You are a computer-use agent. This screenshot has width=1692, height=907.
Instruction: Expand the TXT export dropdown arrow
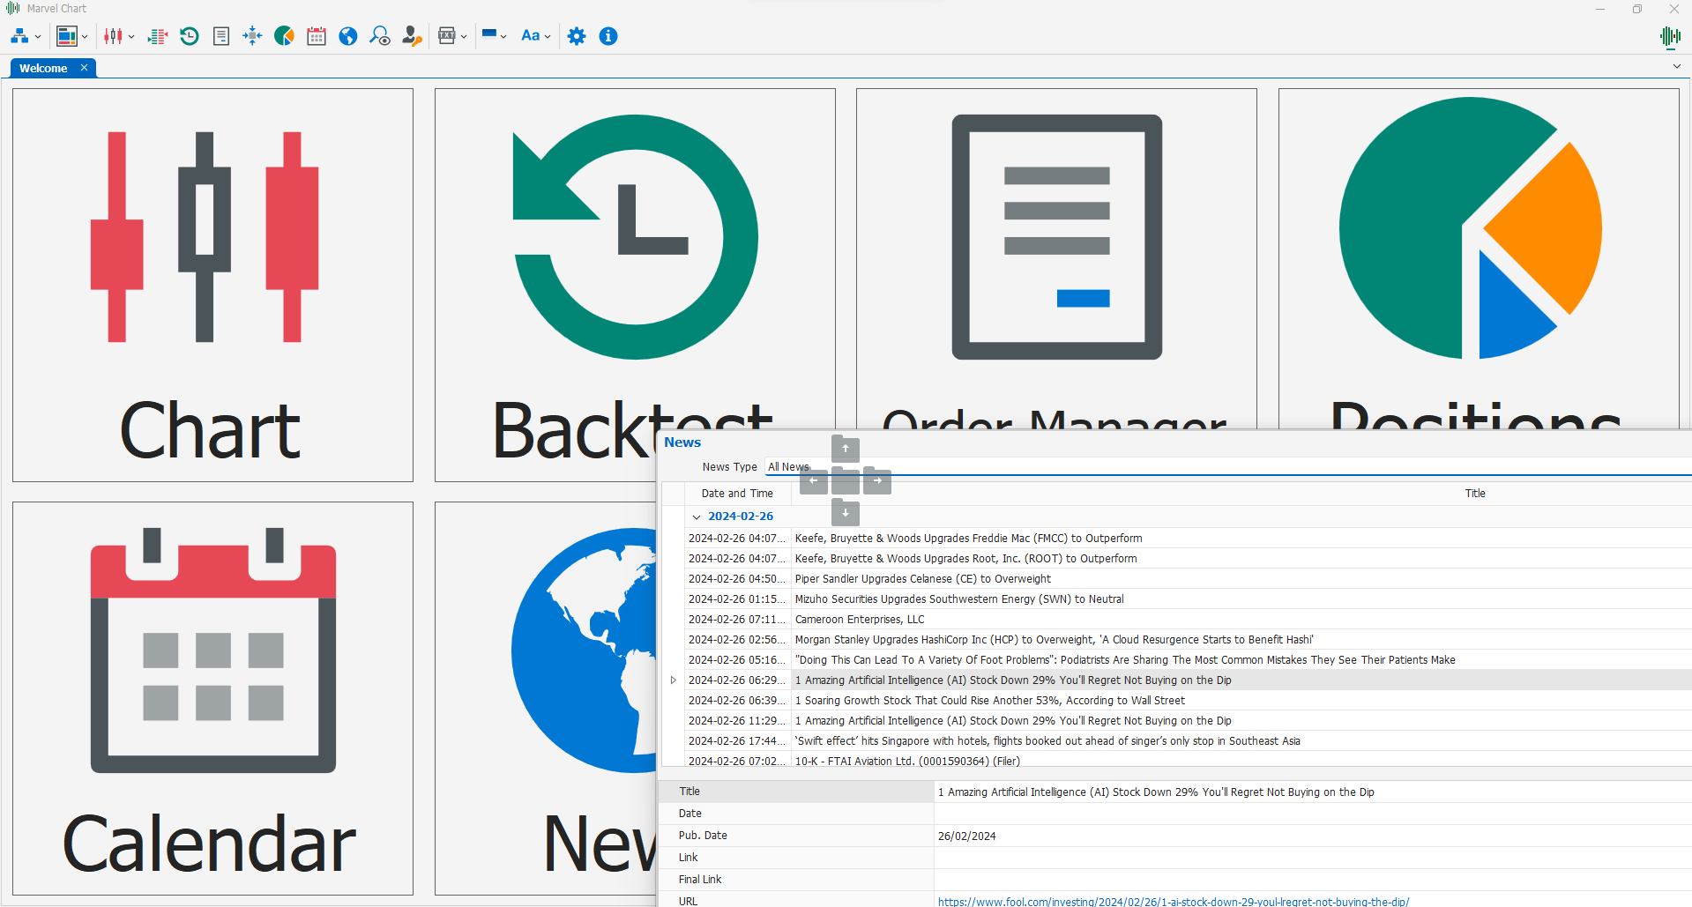tap(464, 37)
